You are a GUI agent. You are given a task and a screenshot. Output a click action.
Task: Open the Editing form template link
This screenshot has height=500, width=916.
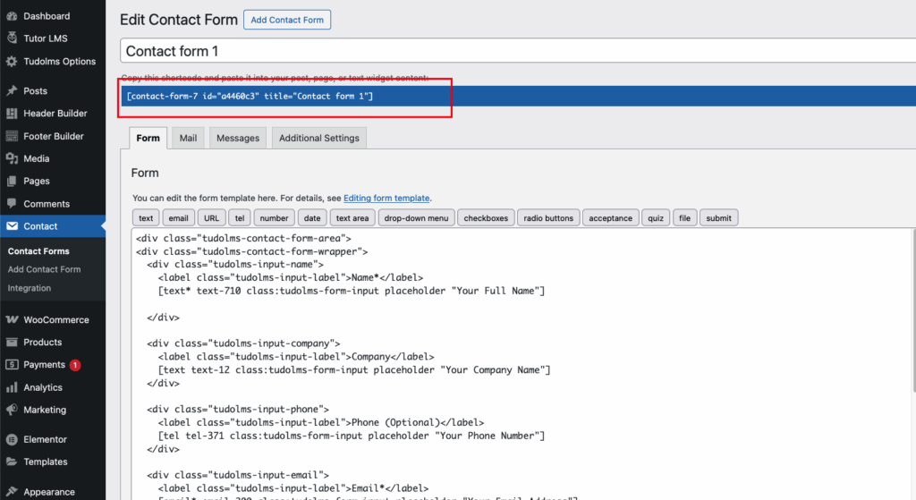[386, 198]
